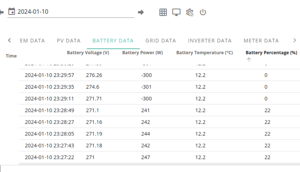Open the settings gear icon
This screenshot has width=300, height=172.
190,13
